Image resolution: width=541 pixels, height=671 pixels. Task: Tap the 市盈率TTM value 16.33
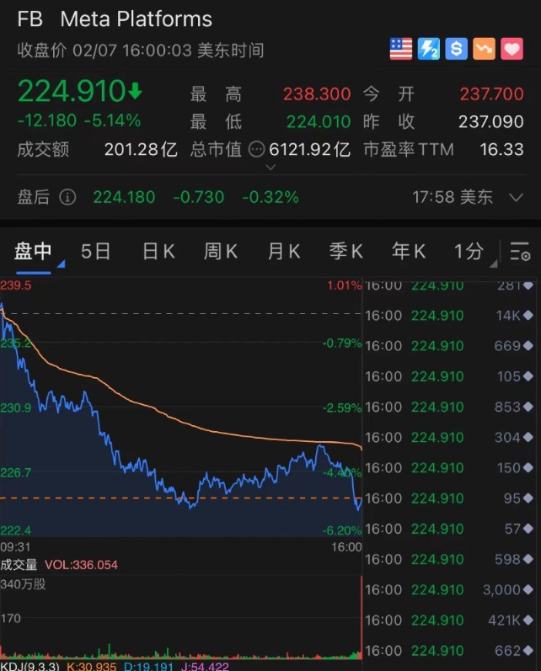pyautogui.click(x=501, y=149)
